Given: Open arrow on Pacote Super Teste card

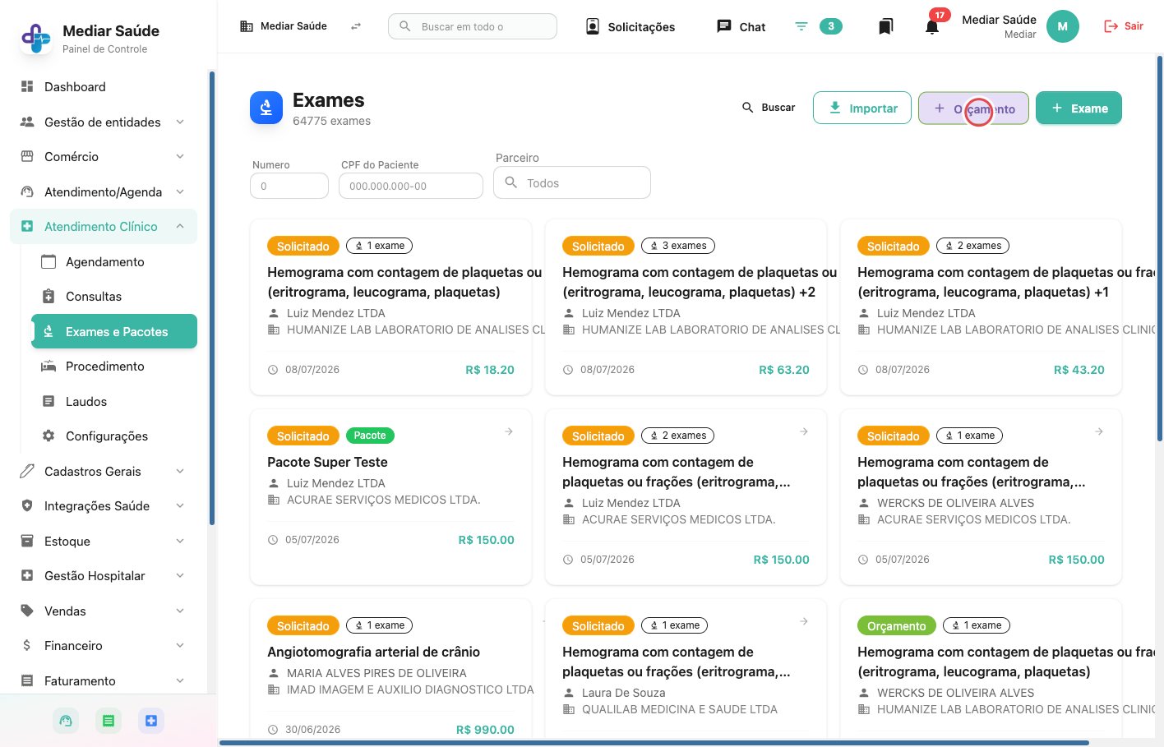Looking at the screenshot, I should click(x=509, y=431).
